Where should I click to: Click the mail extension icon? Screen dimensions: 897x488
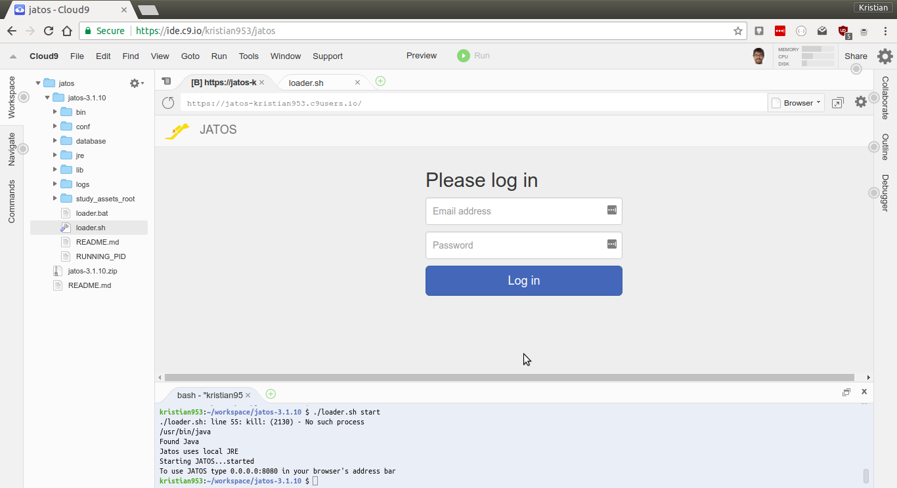click(x=822, y=31)
